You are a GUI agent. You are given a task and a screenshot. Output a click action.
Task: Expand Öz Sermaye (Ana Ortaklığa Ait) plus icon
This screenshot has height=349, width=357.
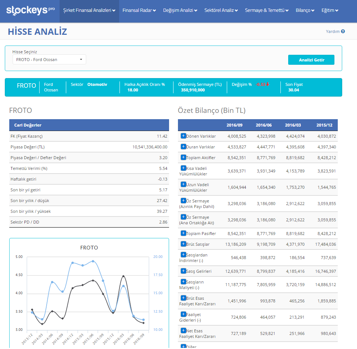point(183,217)
